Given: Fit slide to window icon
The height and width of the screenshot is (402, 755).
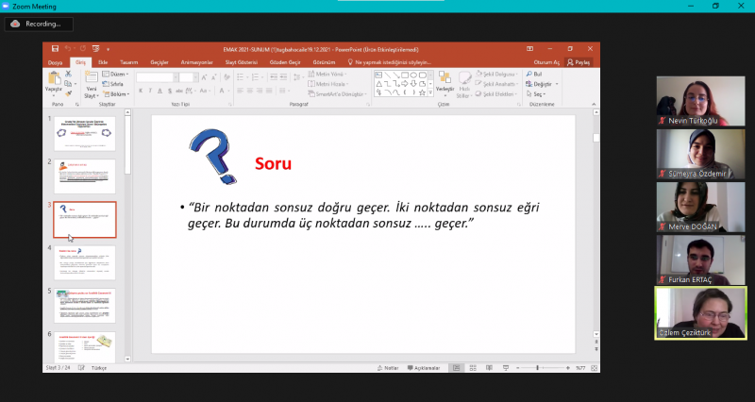Looking at the screenshot, I should 594,367.
